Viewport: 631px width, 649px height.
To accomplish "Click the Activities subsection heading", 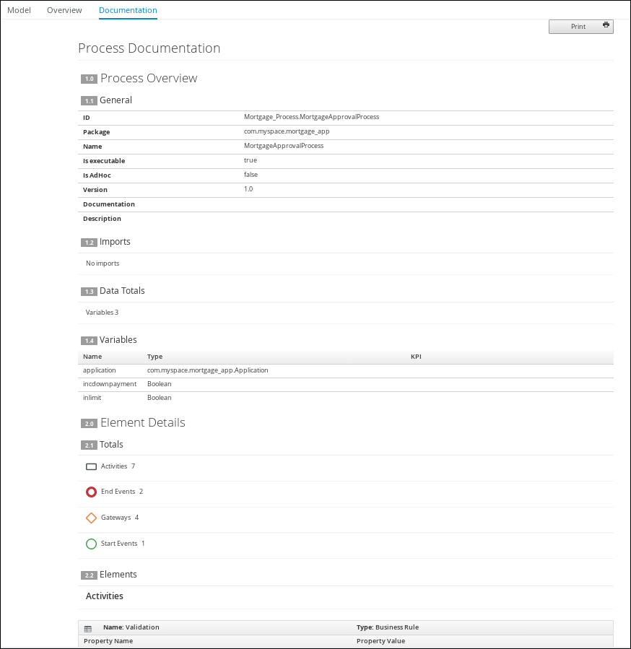I will [105, 596].
